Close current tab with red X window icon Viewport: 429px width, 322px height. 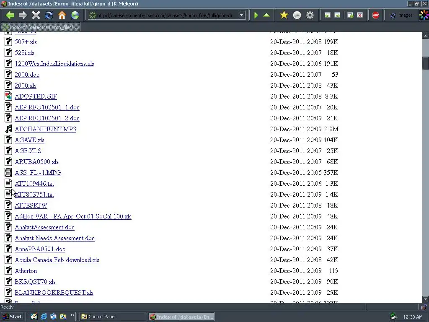[x=360, y=16]
